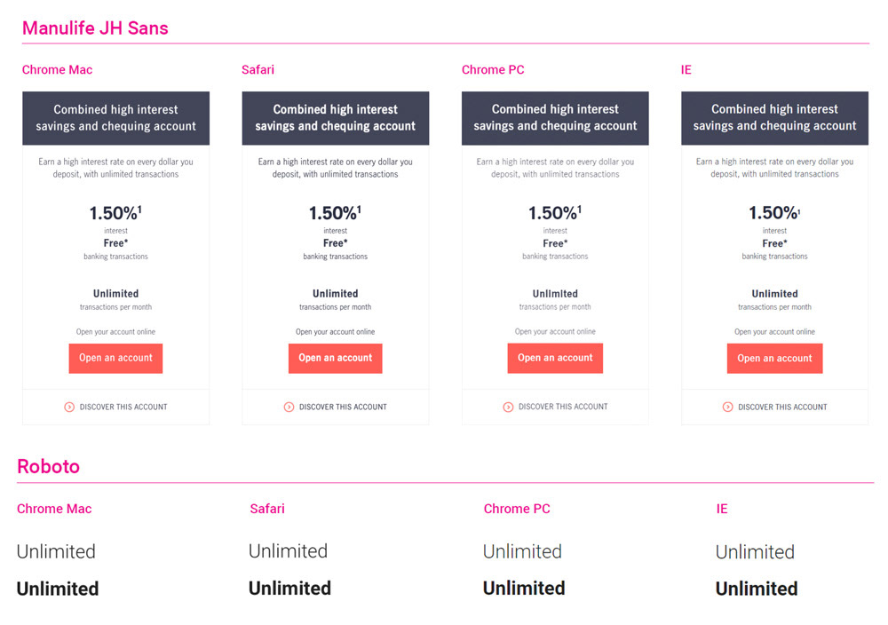Screen dimensions: 888x625
Task: Click the Discover arrow icon in IE card
Action: pos(728,407)
